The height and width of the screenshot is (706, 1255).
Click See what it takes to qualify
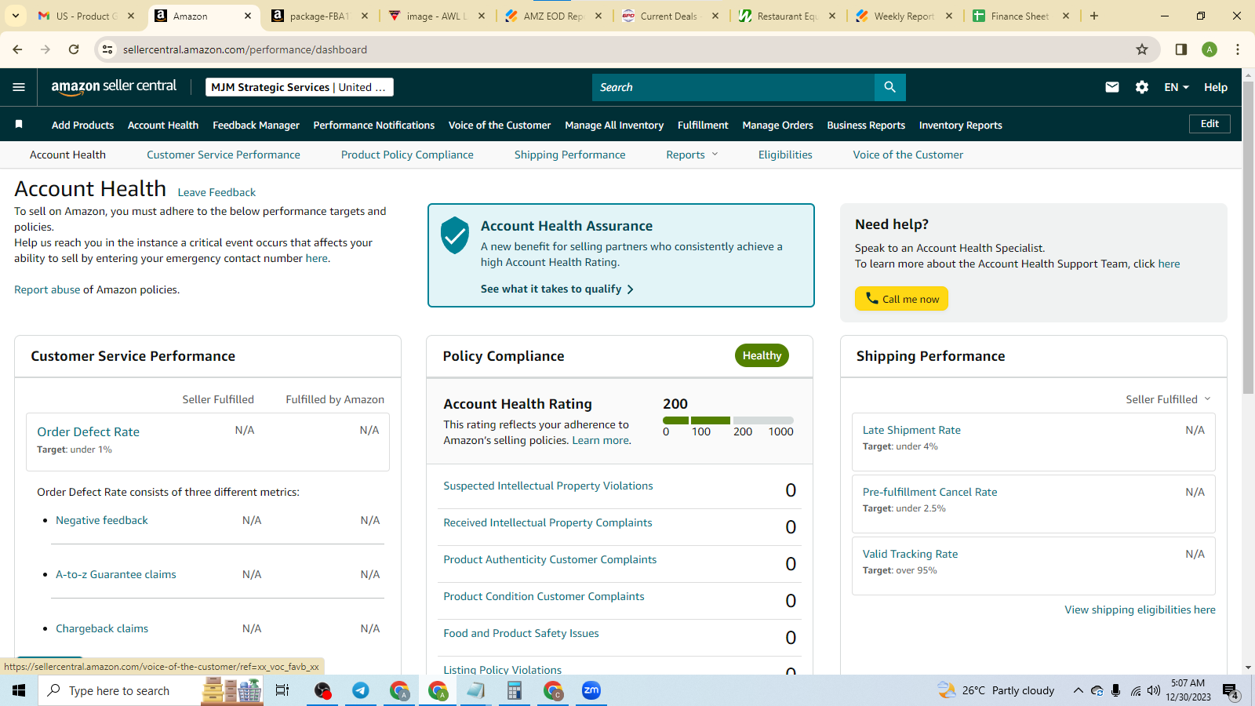click(557, 289)
